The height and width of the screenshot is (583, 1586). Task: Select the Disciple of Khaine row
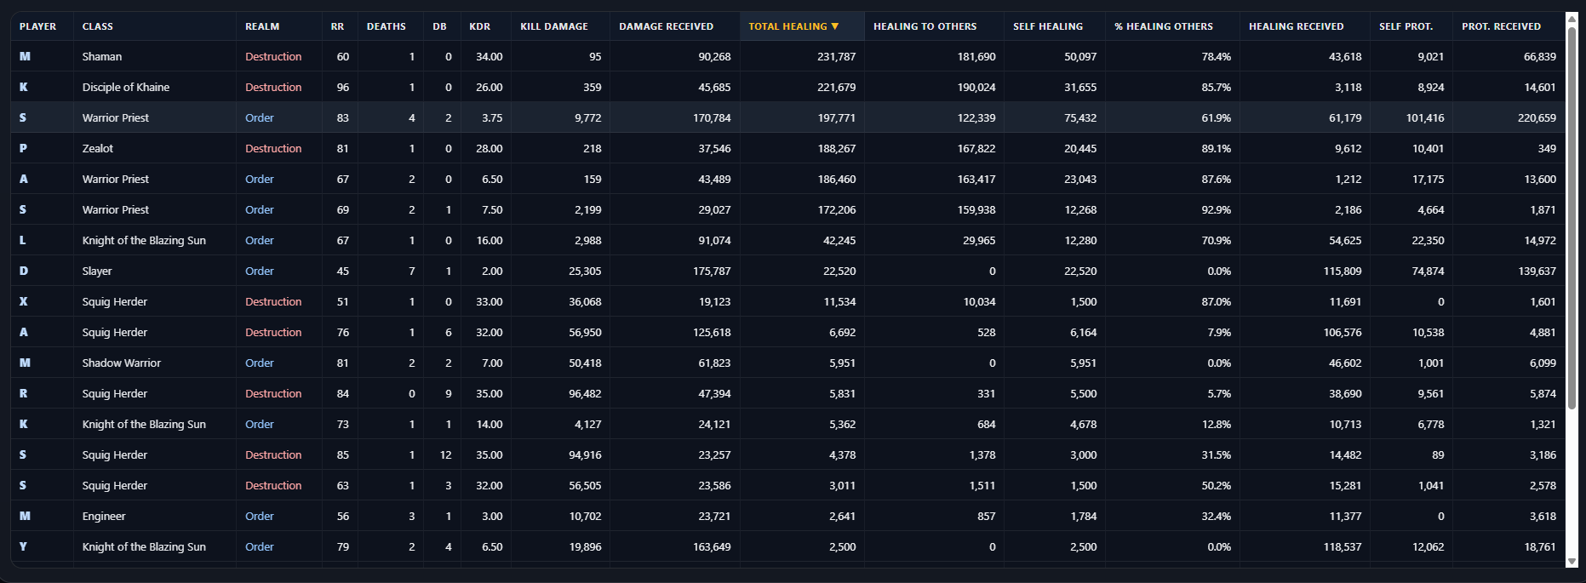(787, 87)
